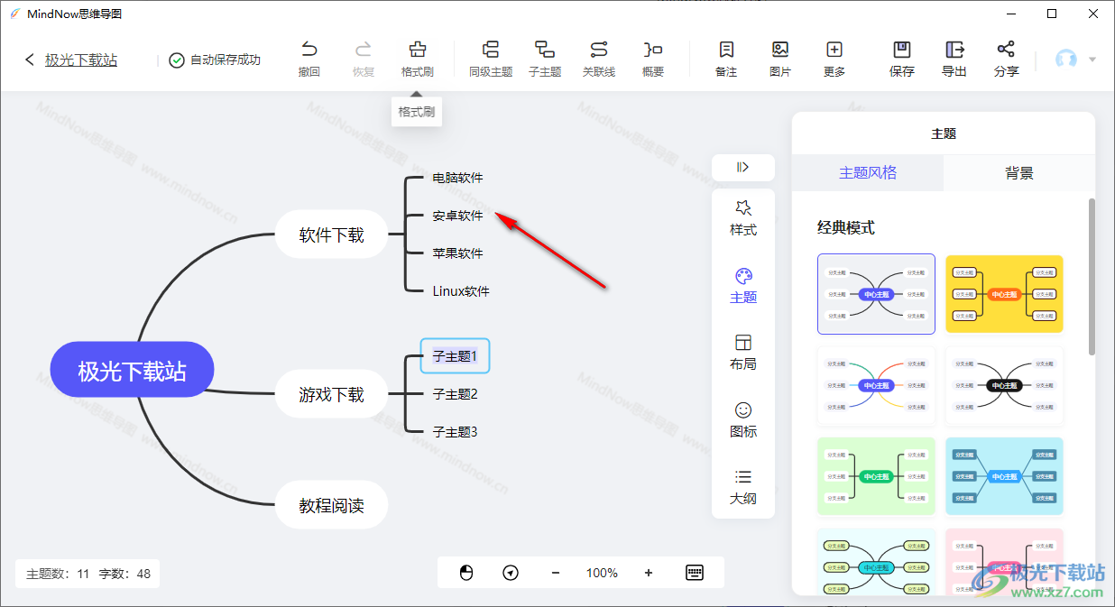Choose the light blue theme thumbnail
The height and width of the screenshot is (607, 1115).
pos(1004,476)
